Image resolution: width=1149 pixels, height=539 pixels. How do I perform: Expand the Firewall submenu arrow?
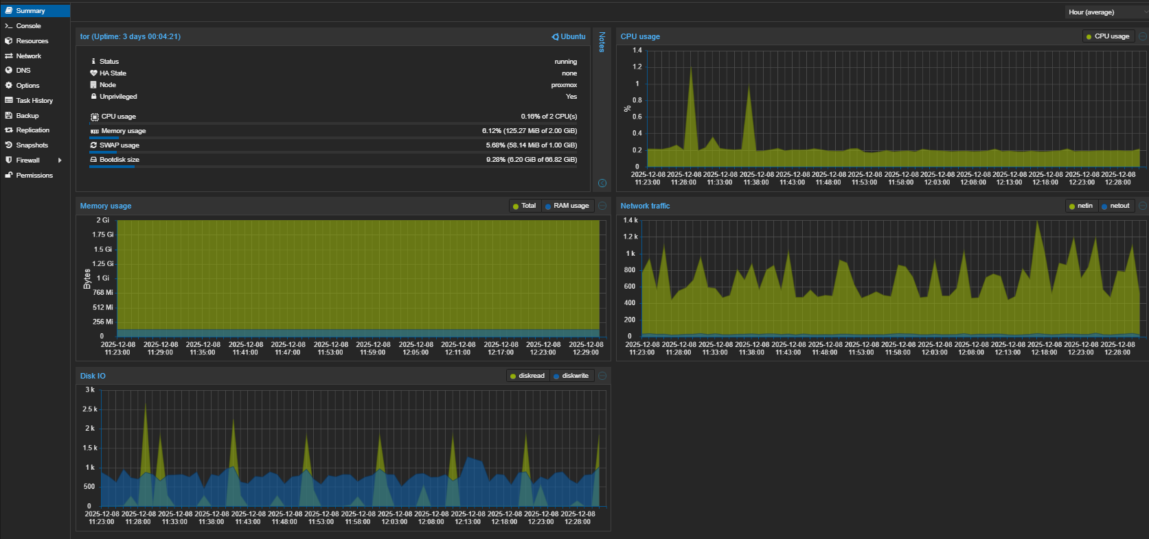tap(60, 160)
